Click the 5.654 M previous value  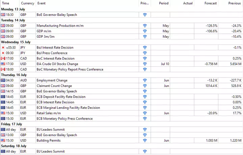click(236, 64)
